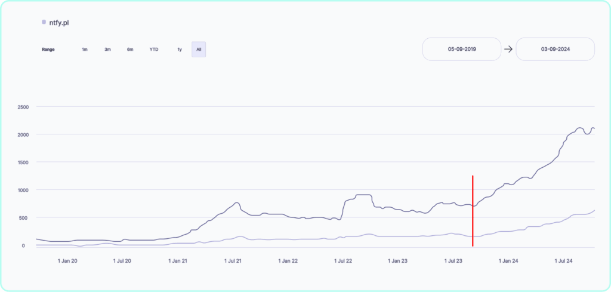Click the red vertical marker line
Image resolution: width=611 pixels, height=292 pixels.
pos(473,209)
